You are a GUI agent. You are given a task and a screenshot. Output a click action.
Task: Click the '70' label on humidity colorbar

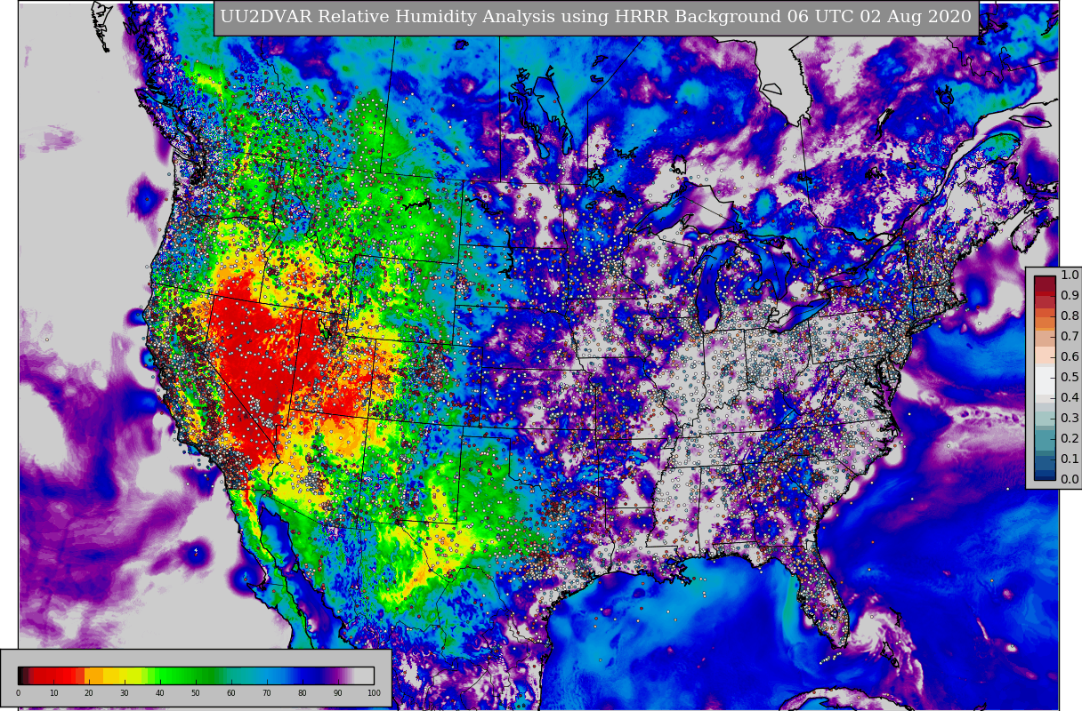point(267,692)
